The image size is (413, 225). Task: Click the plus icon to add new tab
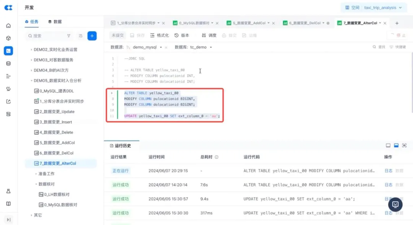[x=397, y=23]
